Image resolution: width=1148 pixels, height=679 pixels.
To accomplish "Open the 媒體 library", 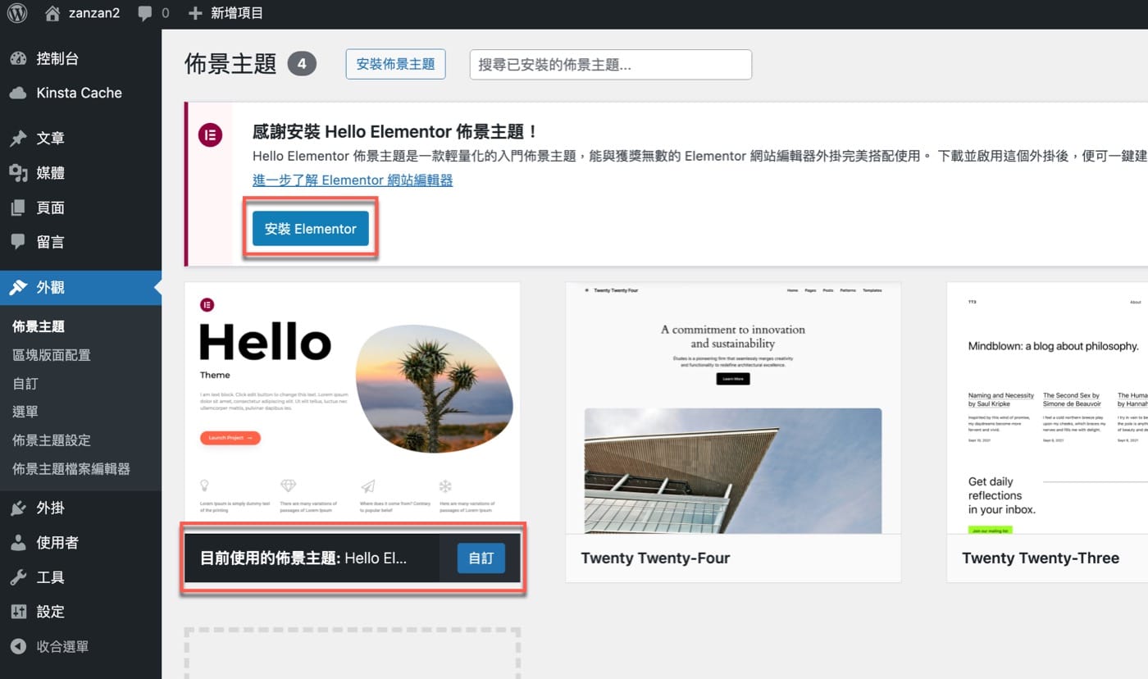I will click(x=80, y=173).
